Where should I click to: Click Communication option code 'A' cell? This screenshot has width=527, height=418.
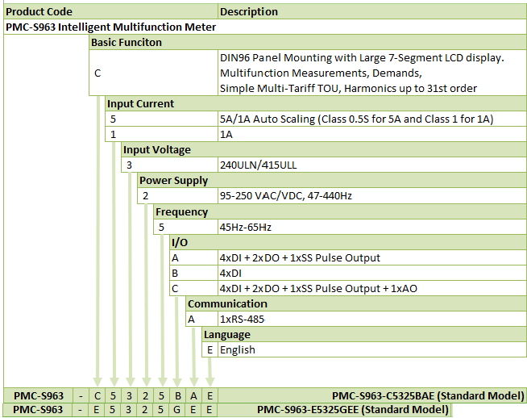pyautogui.click(x=201, y=320)
